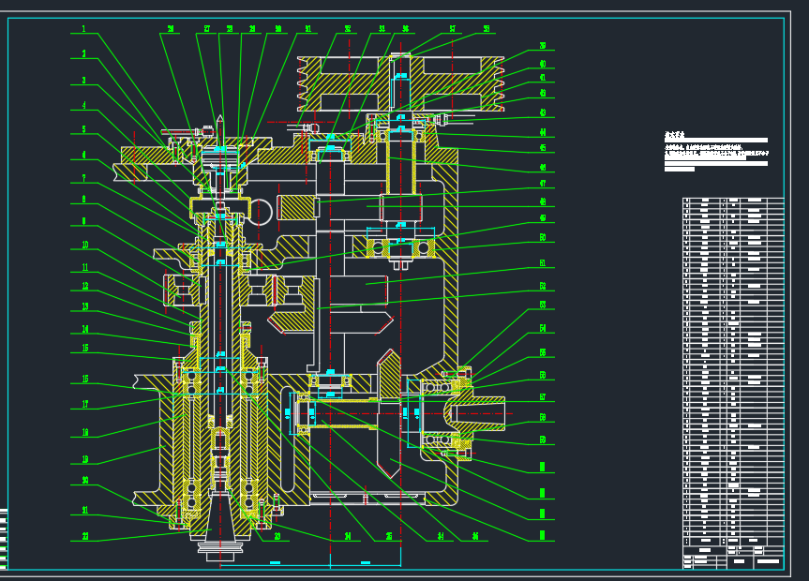Click the part 22 callout text

(85, 536)
